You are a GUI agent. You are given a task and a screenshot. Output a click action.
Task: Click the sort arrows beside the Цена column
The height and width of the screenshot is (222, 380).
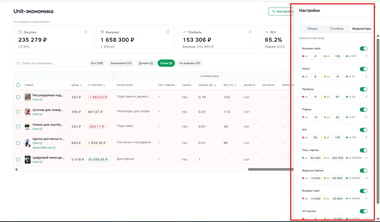pos(81,85)
